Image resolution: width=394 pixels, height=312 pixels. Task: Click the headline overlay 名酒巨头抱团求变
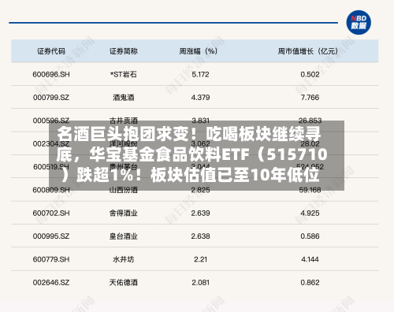(196, 155)
